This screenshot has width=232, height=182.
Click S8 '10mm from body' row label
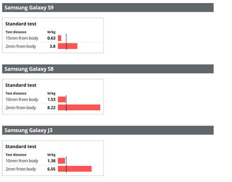tap(22, 100)
